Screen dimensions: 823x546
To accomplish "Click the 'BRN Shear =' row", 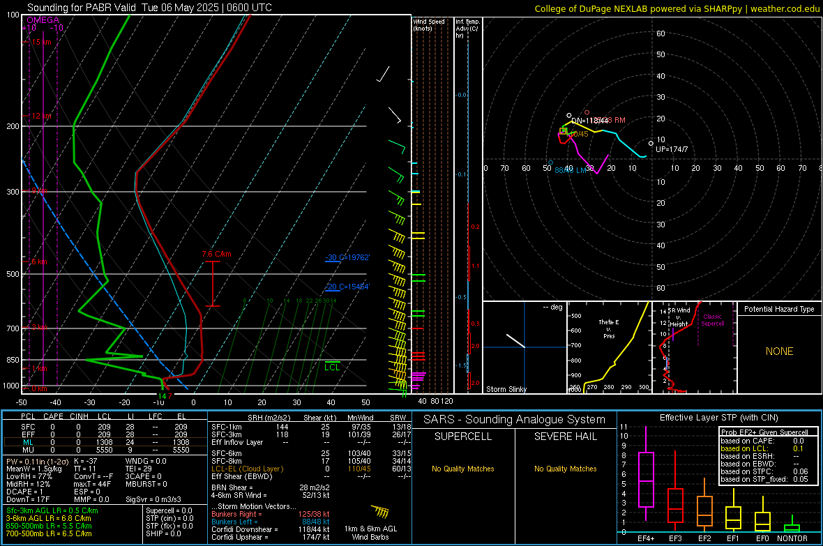I will point(271,487).
